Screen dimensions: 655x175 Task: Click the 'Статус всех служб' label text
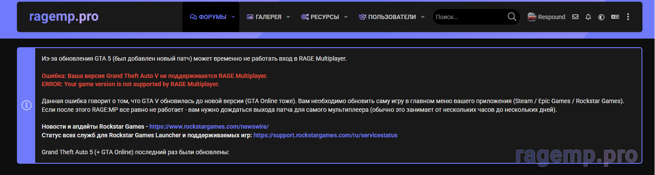tap(146, 135)
